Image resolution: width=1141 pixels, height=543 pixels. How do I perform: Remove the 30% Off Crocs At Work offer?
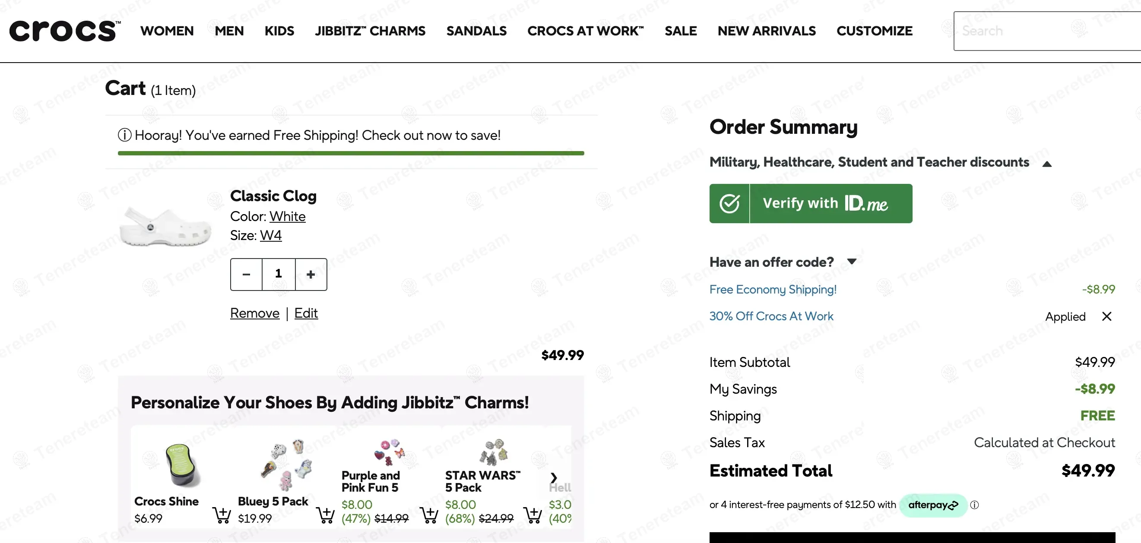tap(1106, 316)
